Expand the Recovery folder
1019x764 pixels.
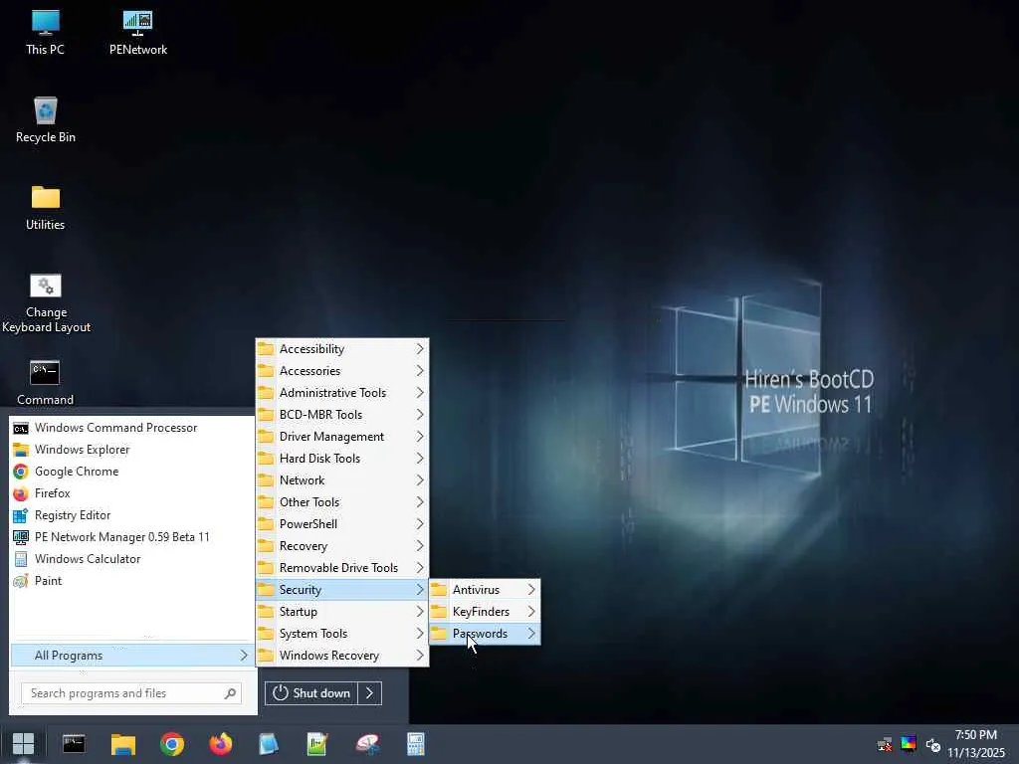tap(342, 546)
